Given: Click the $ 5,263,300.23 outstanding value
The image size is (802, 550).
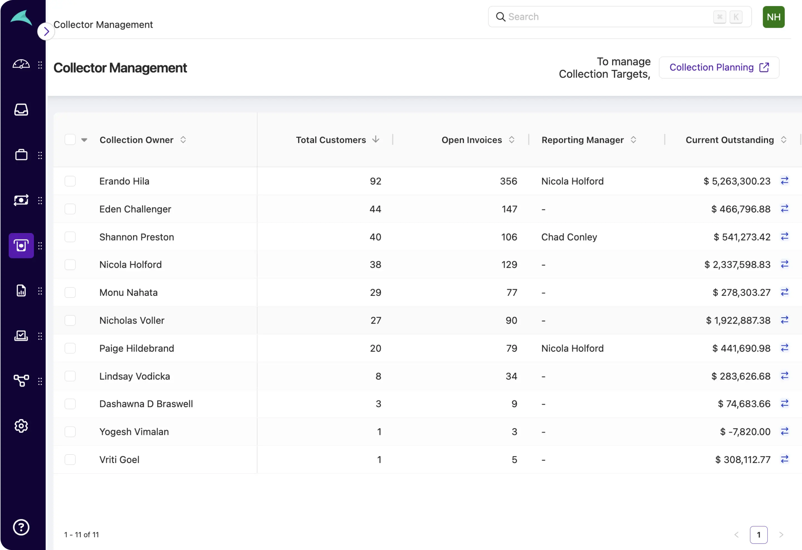Looking at the screenshot, I should click(737, 181).
